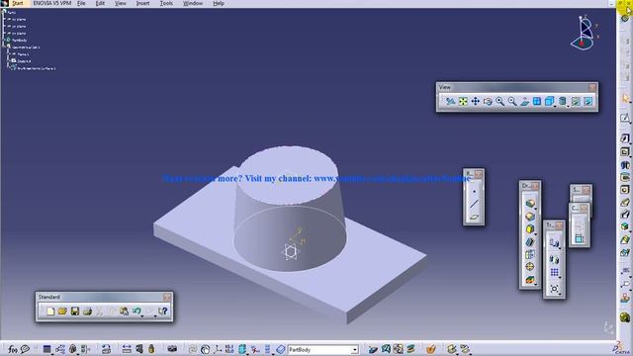The image size is (633, 356).
Task: Select the Thread/Tap tool
Action: (x=530, y=267)
